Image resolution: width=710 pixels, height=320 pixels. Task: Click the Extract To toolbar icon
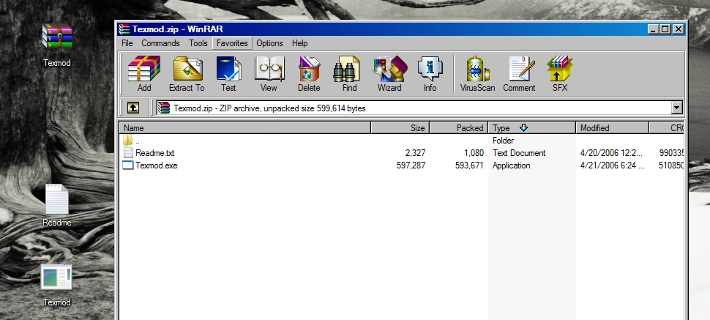click(187, 69)
